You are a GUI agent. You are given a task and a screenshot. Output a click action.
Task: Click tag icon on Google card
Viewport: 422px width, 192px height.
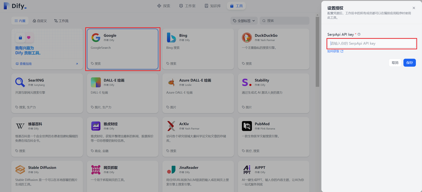tap(93, 64)
